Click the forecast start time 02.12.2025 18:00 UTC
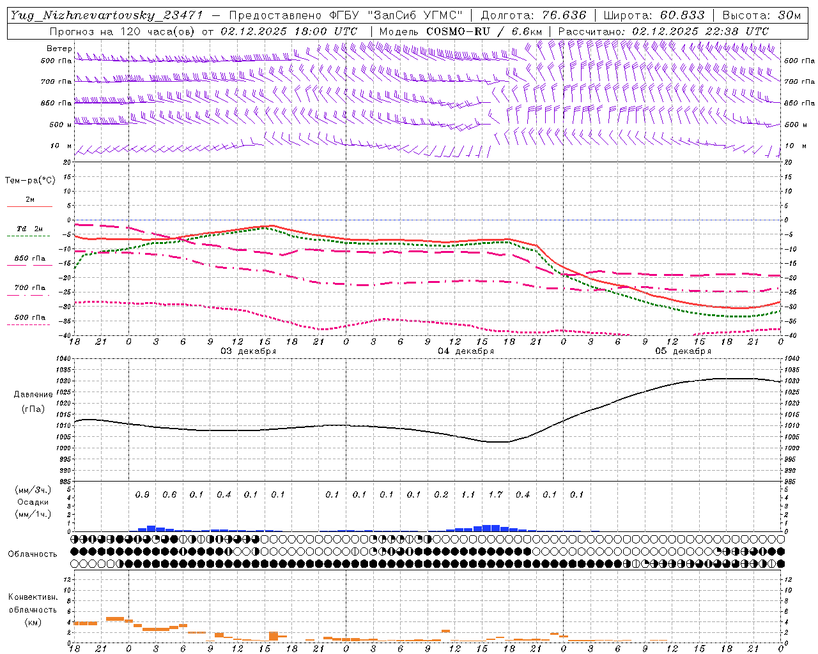Image resolution: width=818 pixels, height=654 pixels. tap(289, 31)
